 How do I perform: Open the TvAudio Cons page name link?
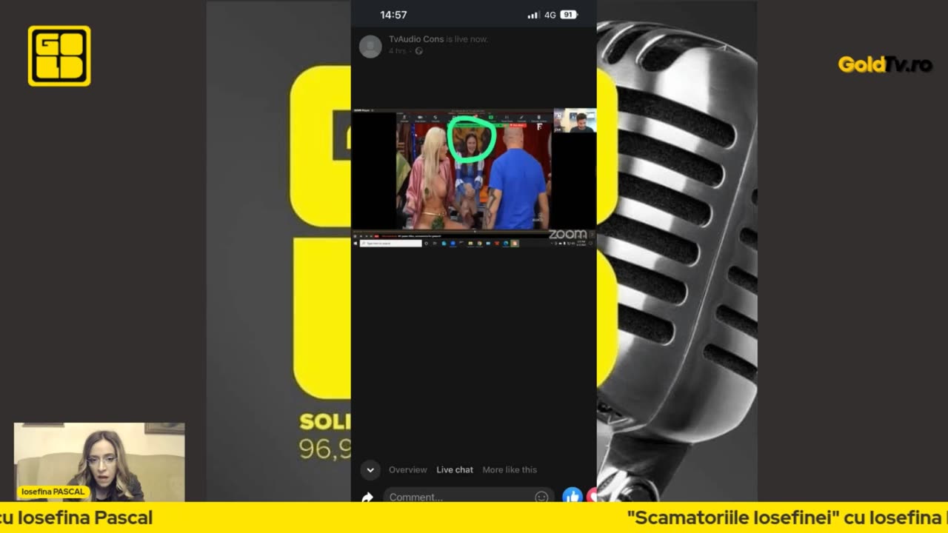point(416,38)
